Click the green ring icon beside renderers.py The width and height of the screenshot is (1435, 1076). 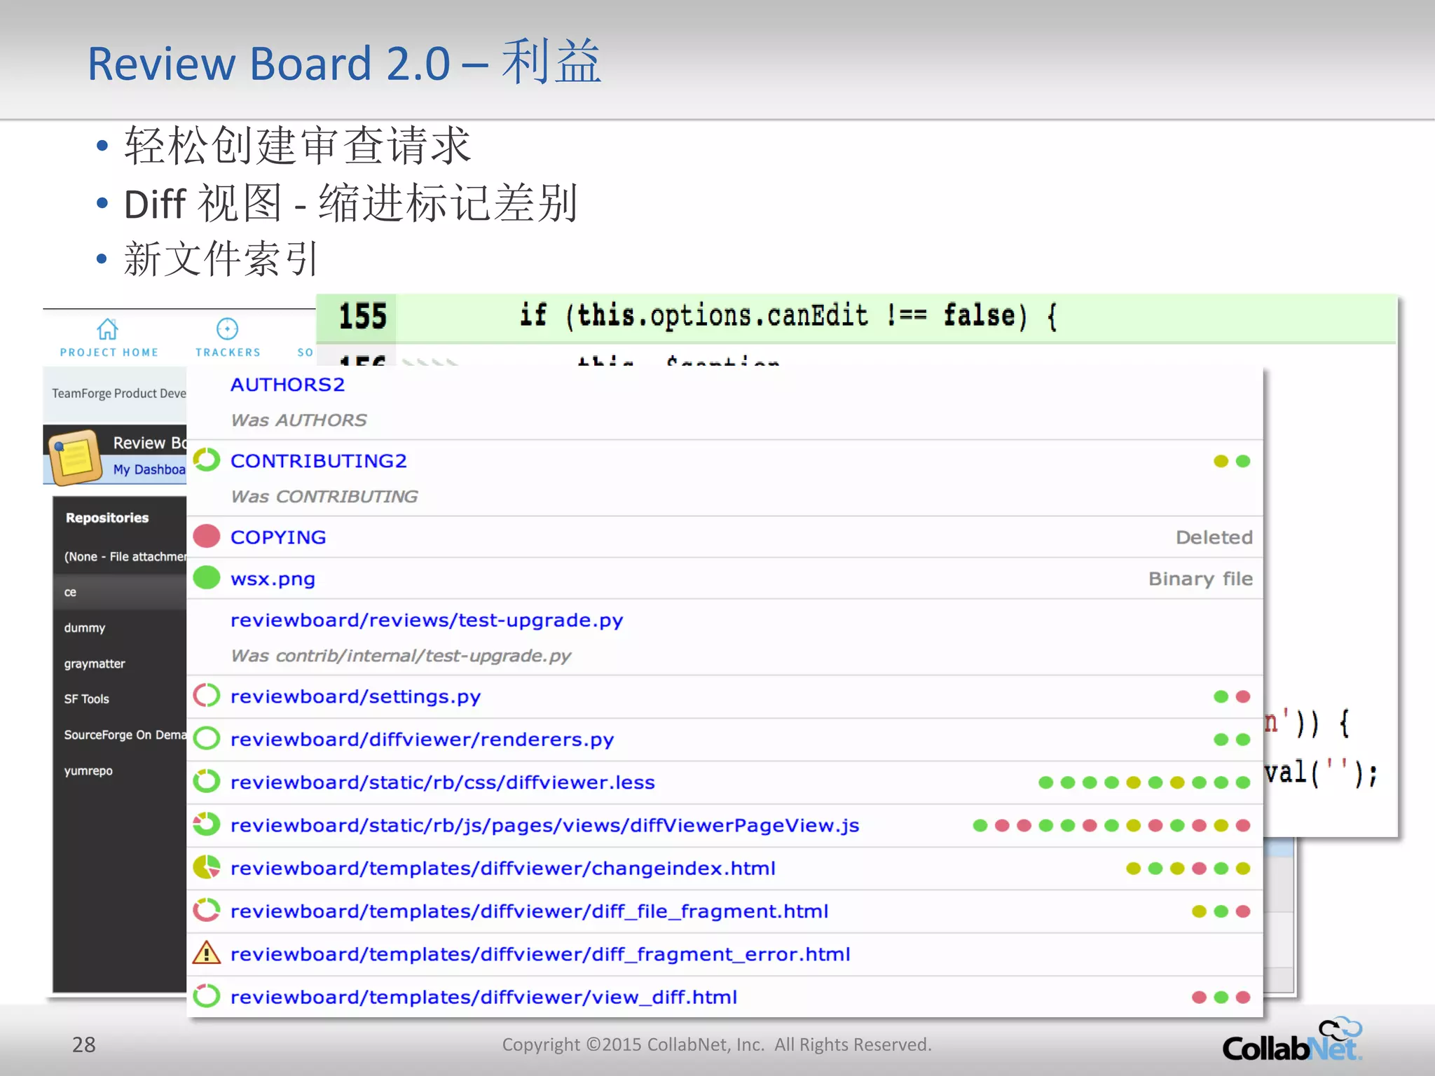click(x=207, y=738)
